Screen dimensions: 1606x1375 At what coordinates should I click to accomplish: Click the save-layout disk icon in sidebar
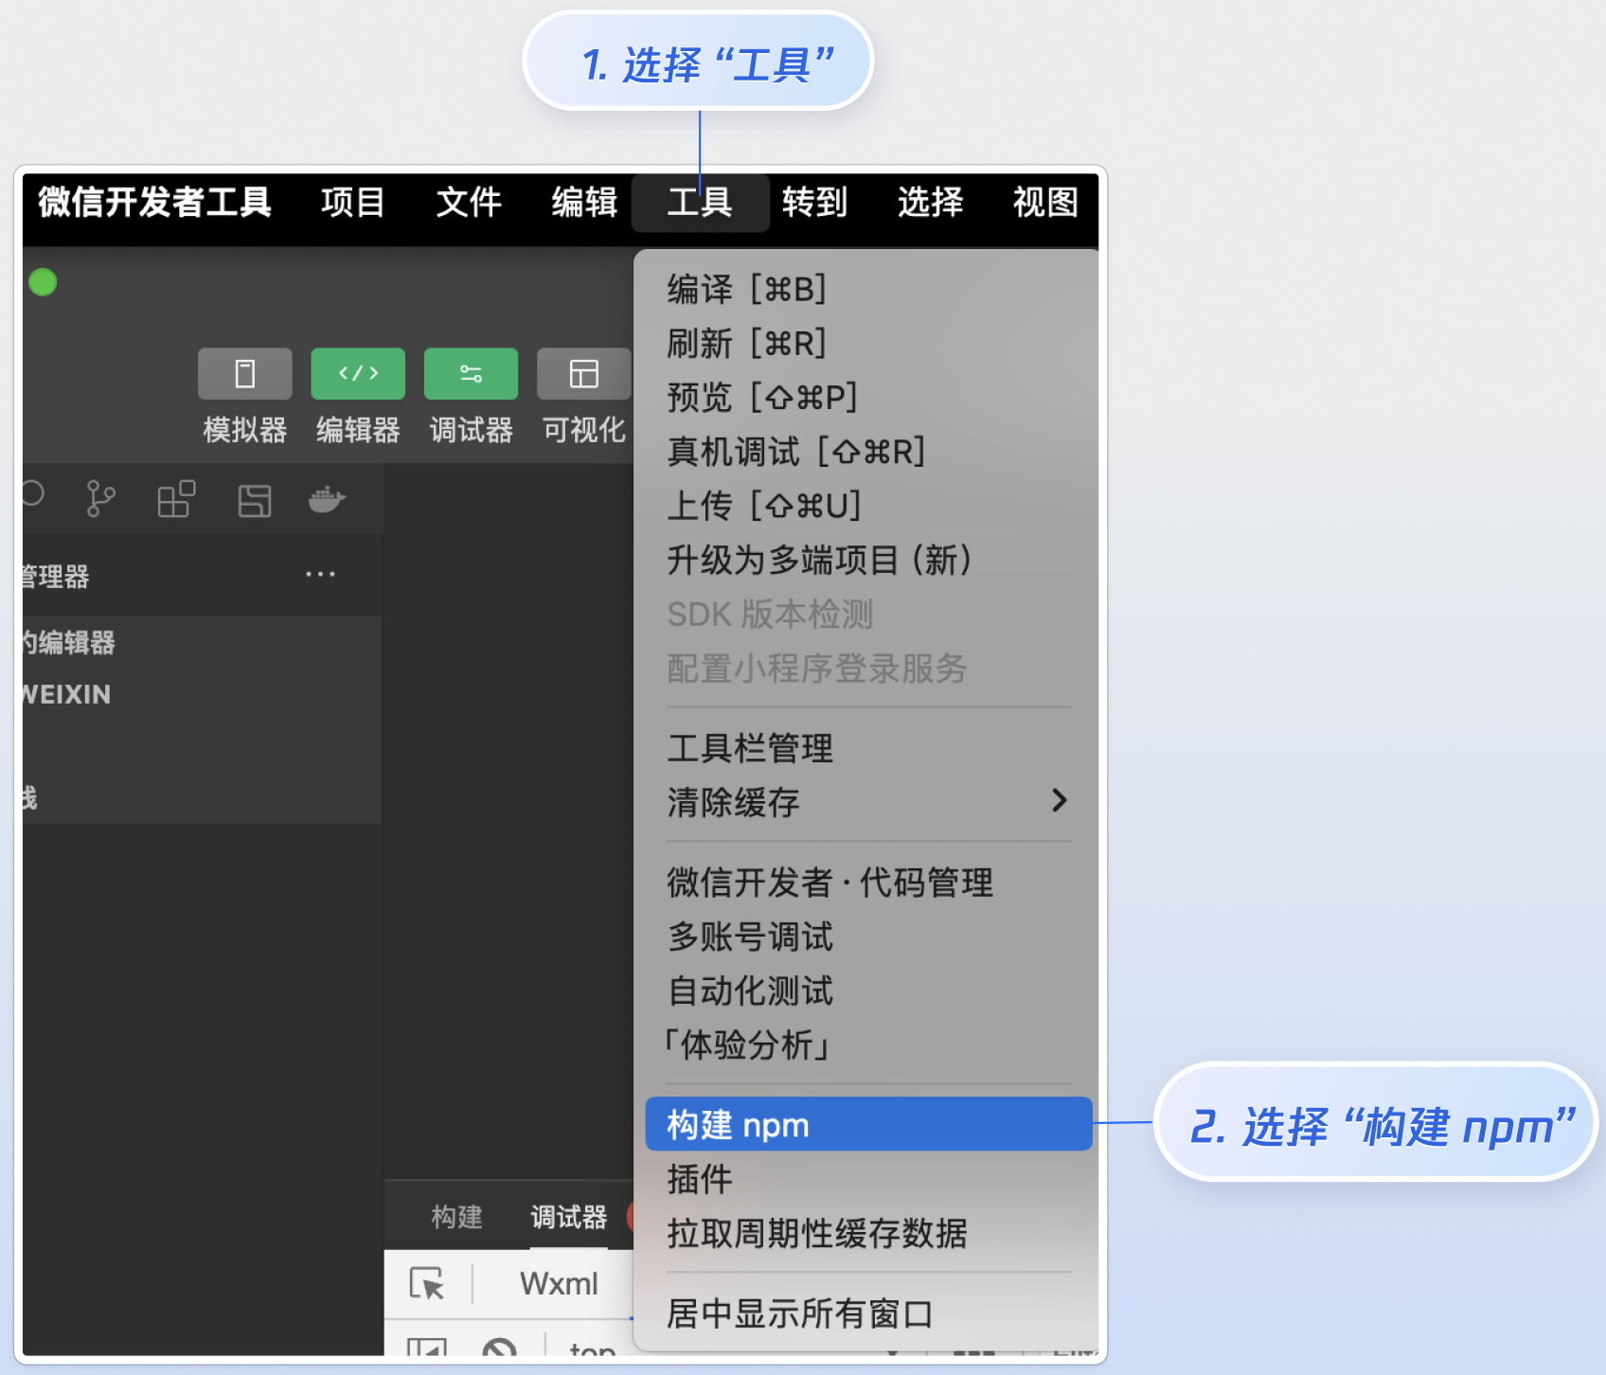(x=254, y=500)
